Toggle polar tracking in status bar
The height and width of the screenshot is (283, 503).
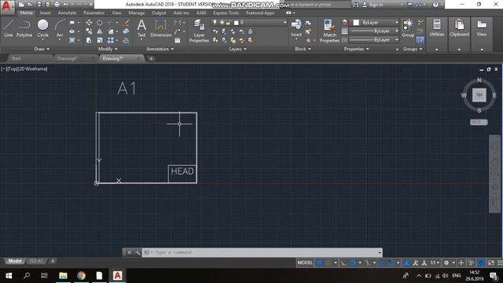[x=353, y=263]
